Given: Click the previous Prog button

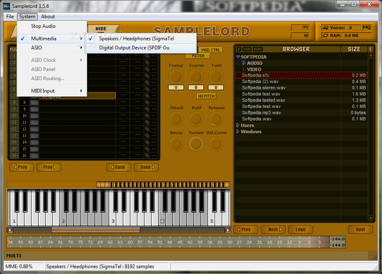Looking at the screenshot, I should coord(22,167).
